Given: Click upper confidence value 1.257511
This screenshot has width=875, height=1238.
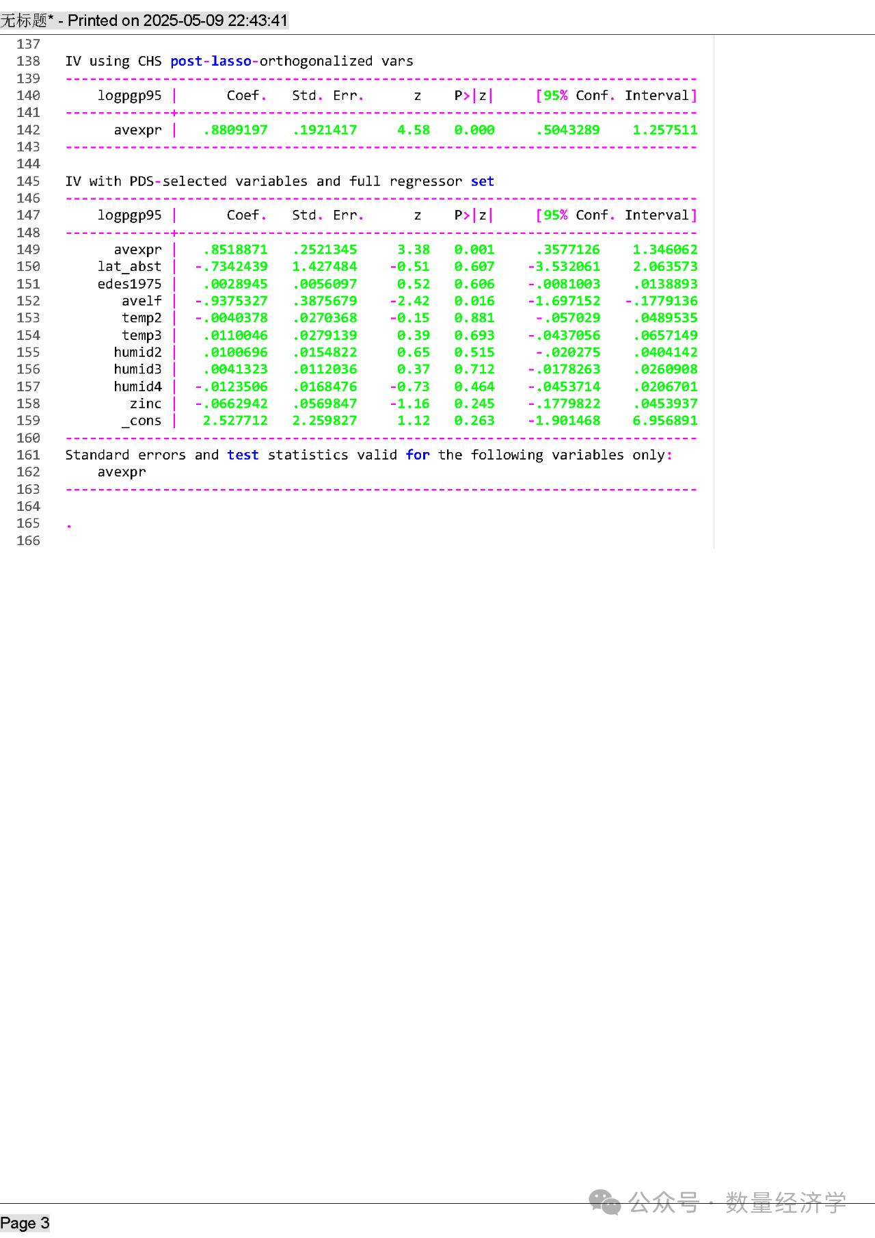Looking at the screenshot, I should (665, 130).
